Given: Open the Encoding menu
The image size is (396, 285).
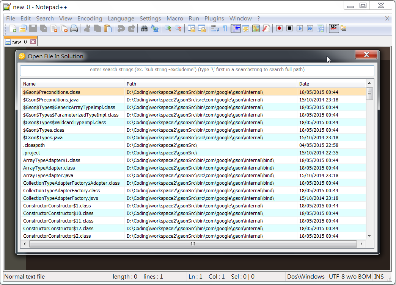Looking at the screenshot, I should (90, 19).
